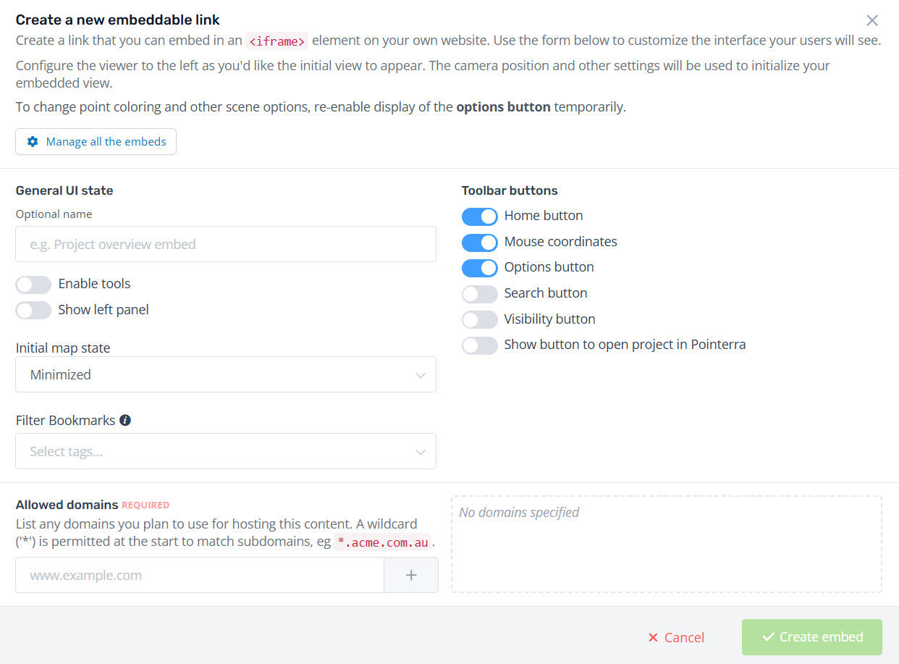The width and height of the screenshot is (899, 664).
Task: Toggle the Enable tools switch
Action: 33,284
